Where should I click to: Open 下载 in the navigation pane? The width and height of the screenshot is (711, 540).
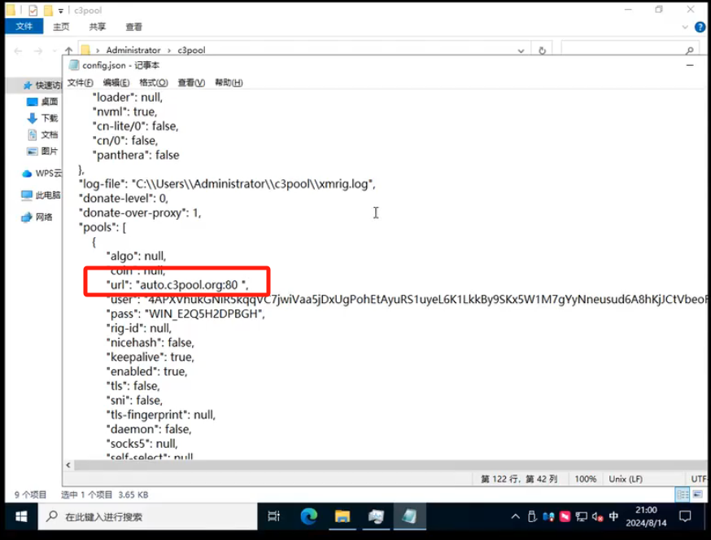42,118
